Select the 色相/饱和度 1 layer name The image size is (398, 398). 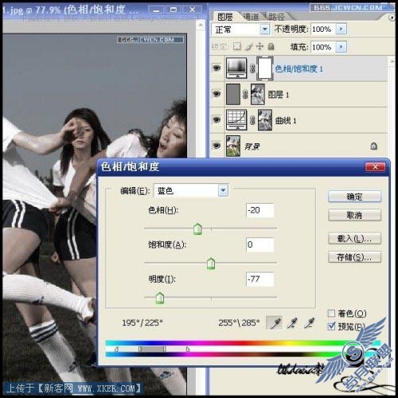[x=298, y=68]
